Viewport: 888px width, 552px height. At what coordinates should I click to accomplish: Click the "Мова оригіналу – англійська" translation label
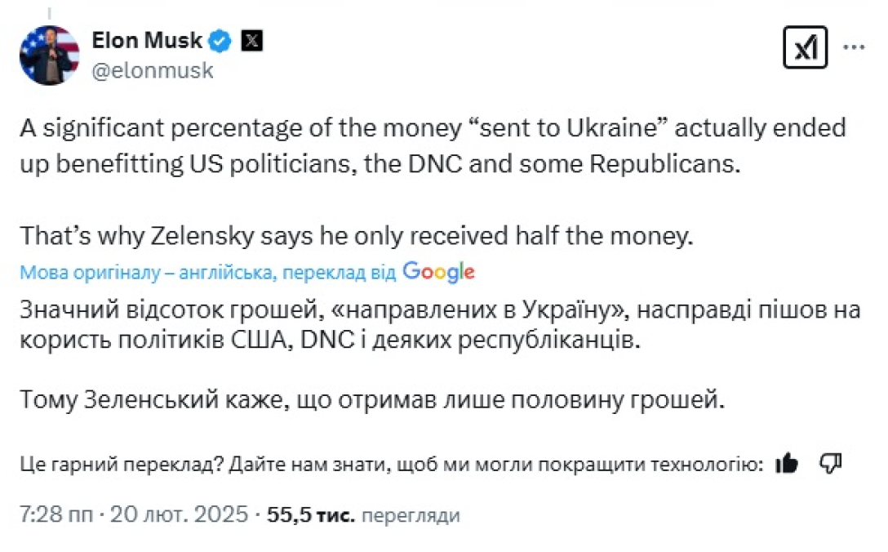point(147,273)
